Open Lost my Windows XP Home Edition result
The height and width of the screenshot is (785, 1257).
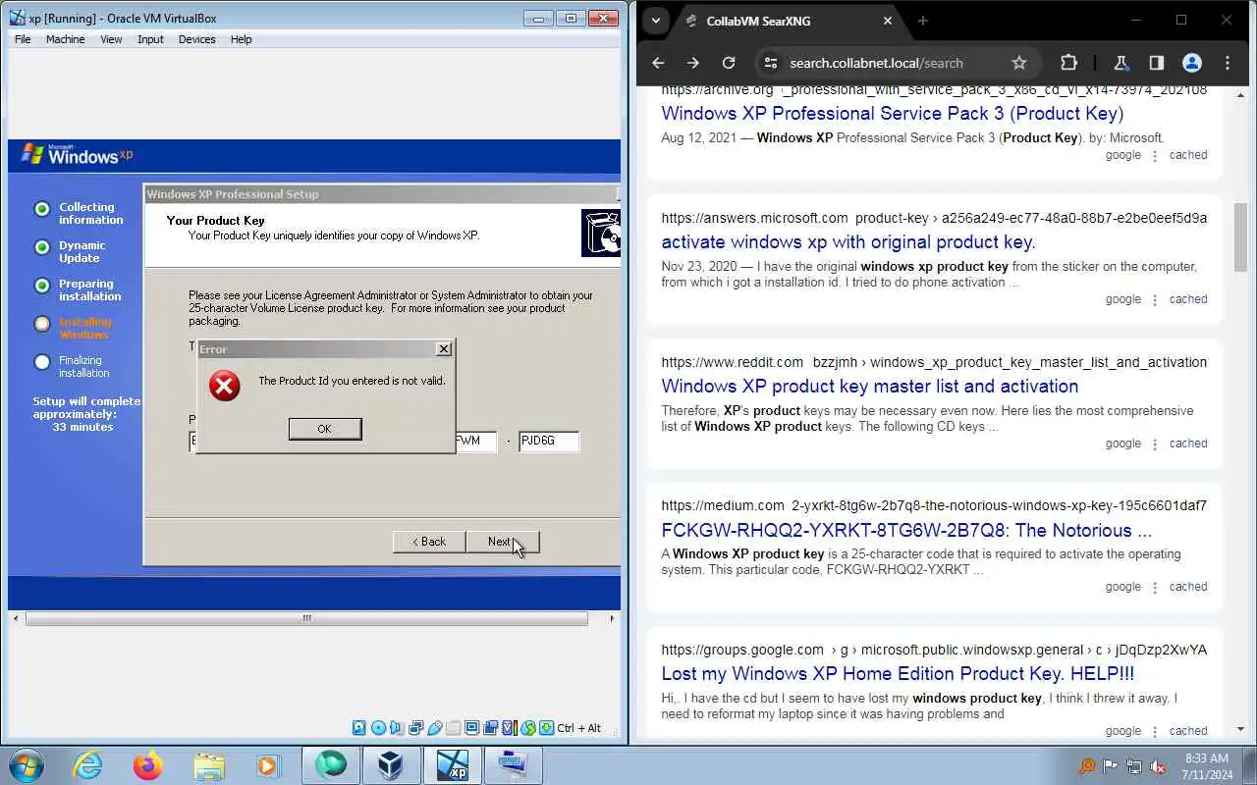[897, 673]
